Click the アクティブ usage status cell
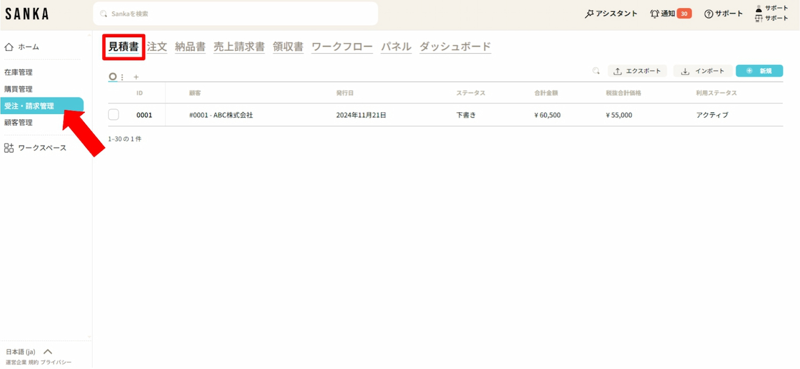This screenshot has width=800, height=369. pos(712,115)
